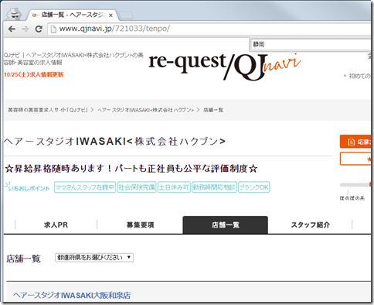Click the page icon in address bar

point(53,29)
